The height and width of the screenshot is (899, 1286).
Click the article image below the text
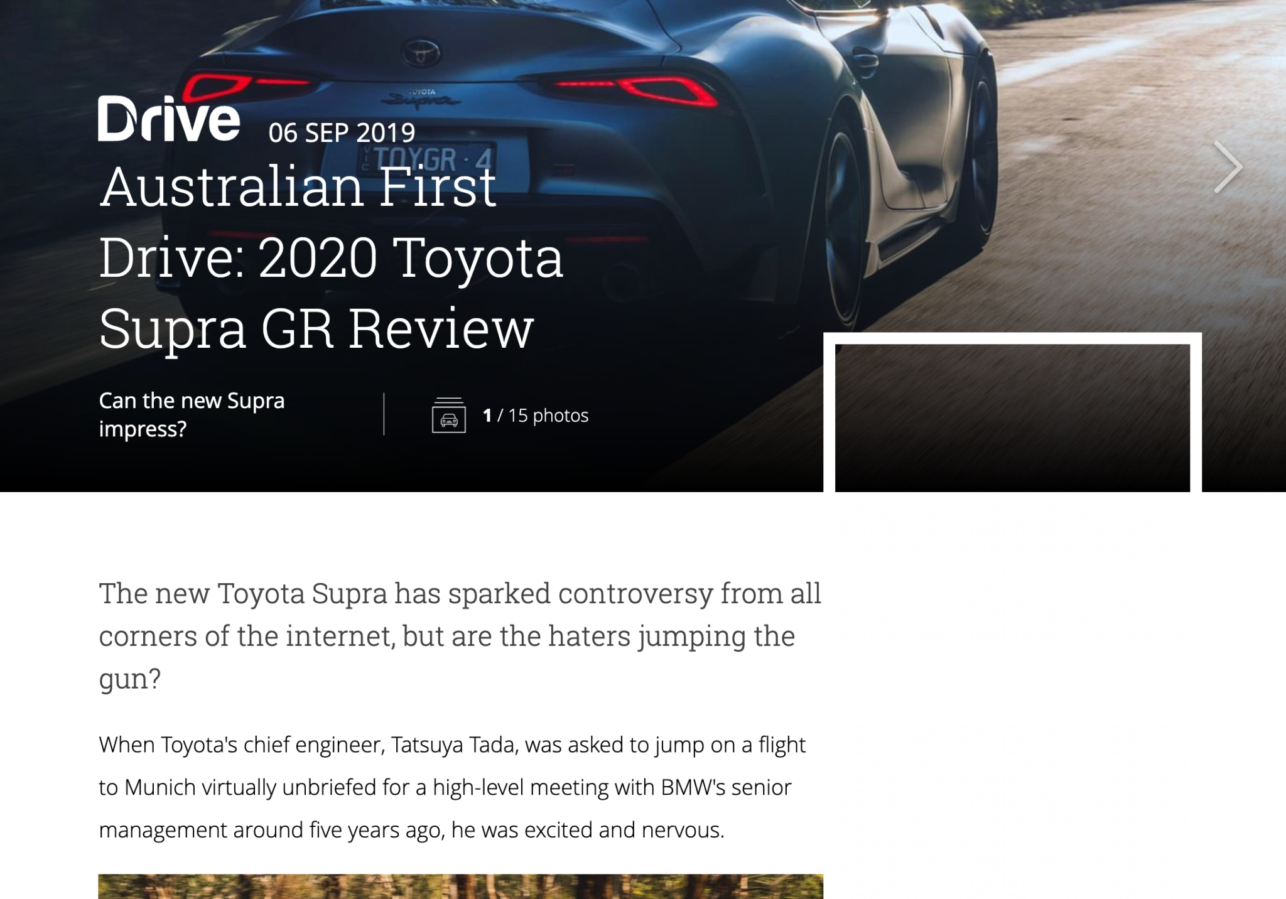460,886
